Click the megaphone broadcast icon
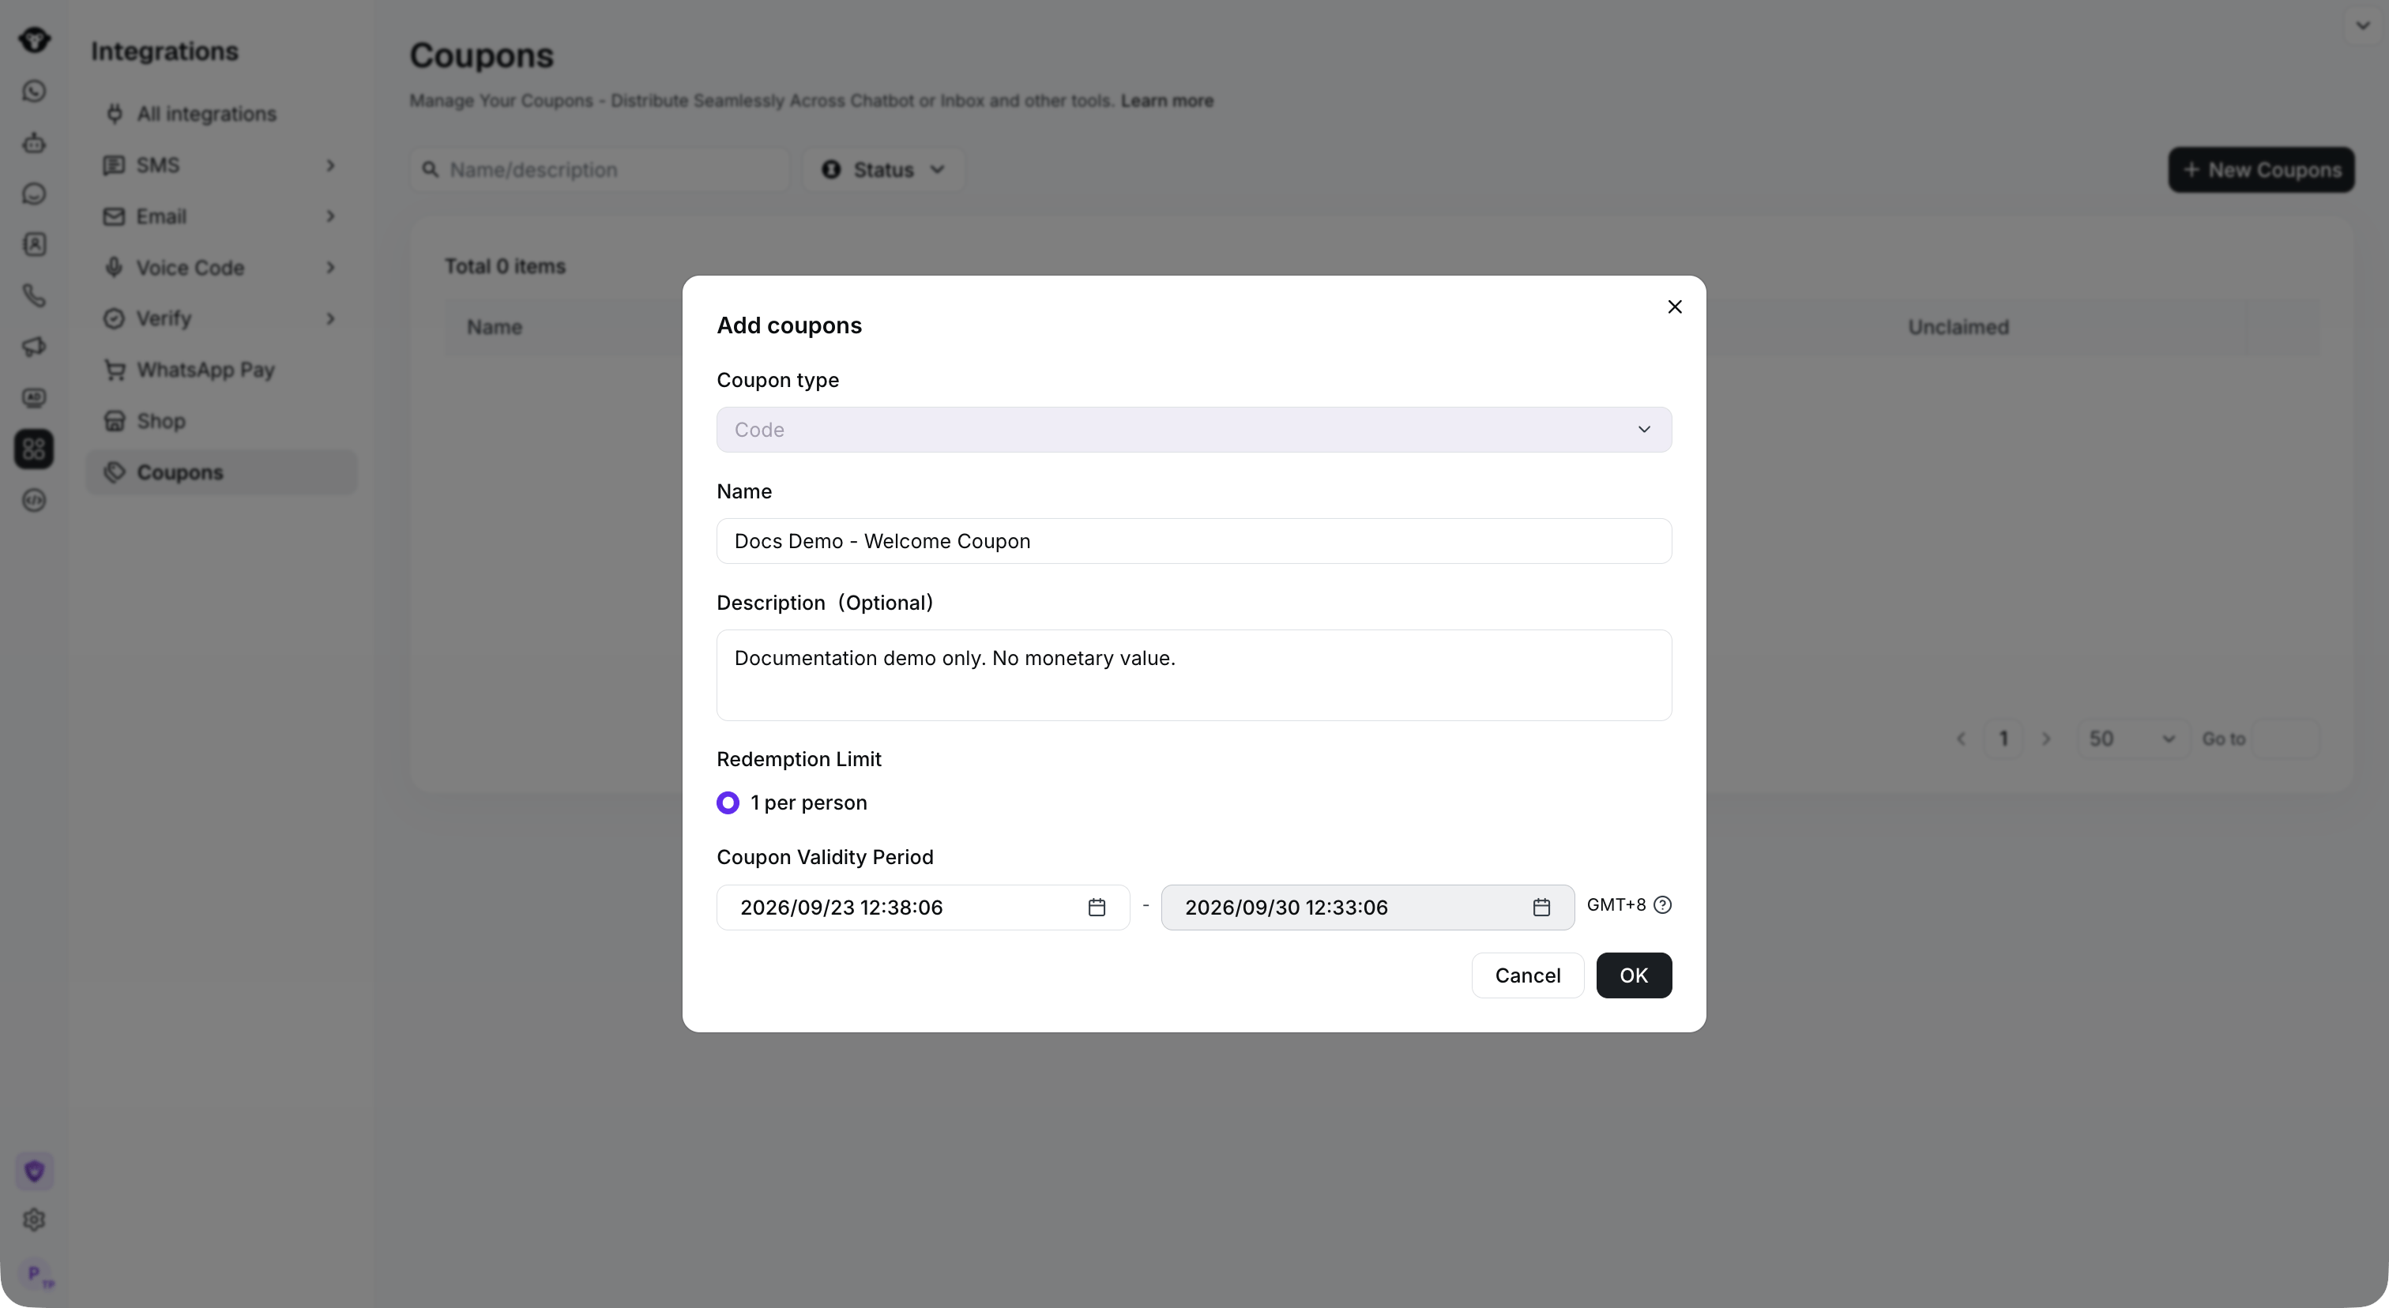This screenshot has height=1308, width=2389. (34, 347)
